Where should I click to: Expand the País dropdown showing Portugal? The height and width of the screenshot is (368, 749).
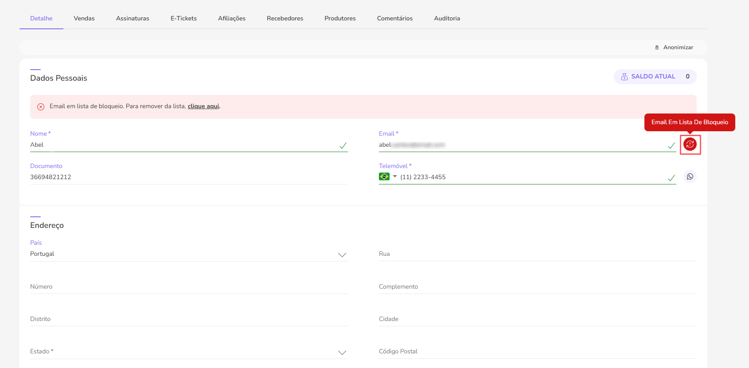[x=342, y=254]
